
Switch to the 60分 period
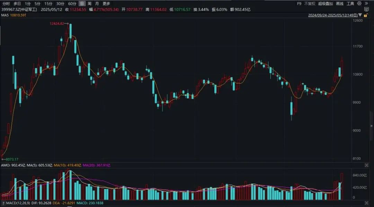72,3
